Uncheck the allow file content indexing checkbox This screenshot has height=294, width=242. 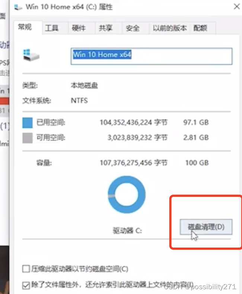coord(26,285)
